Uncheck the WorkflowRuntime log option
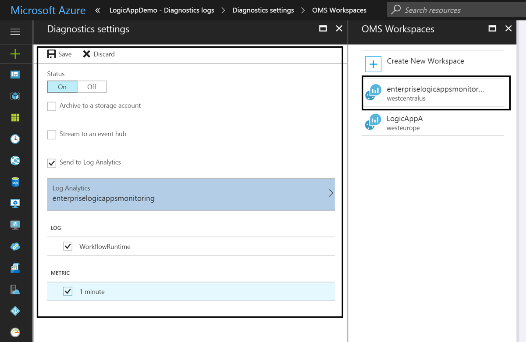526x342 pixels. 68,246
